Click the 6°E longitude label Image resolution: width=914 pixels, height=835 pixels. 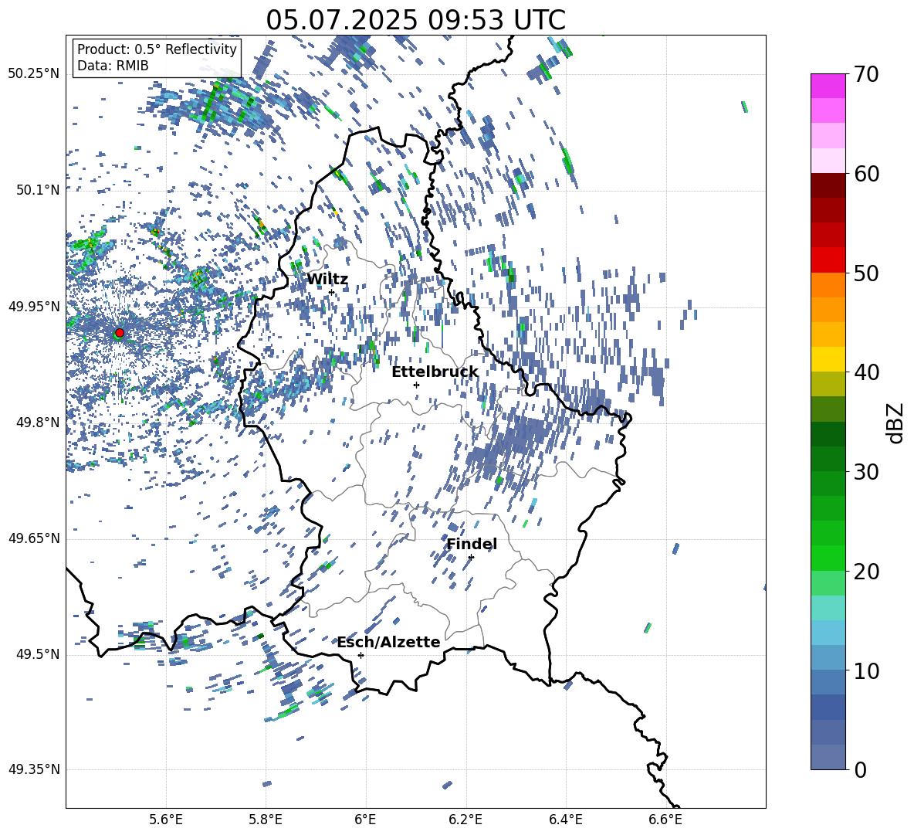365,820
